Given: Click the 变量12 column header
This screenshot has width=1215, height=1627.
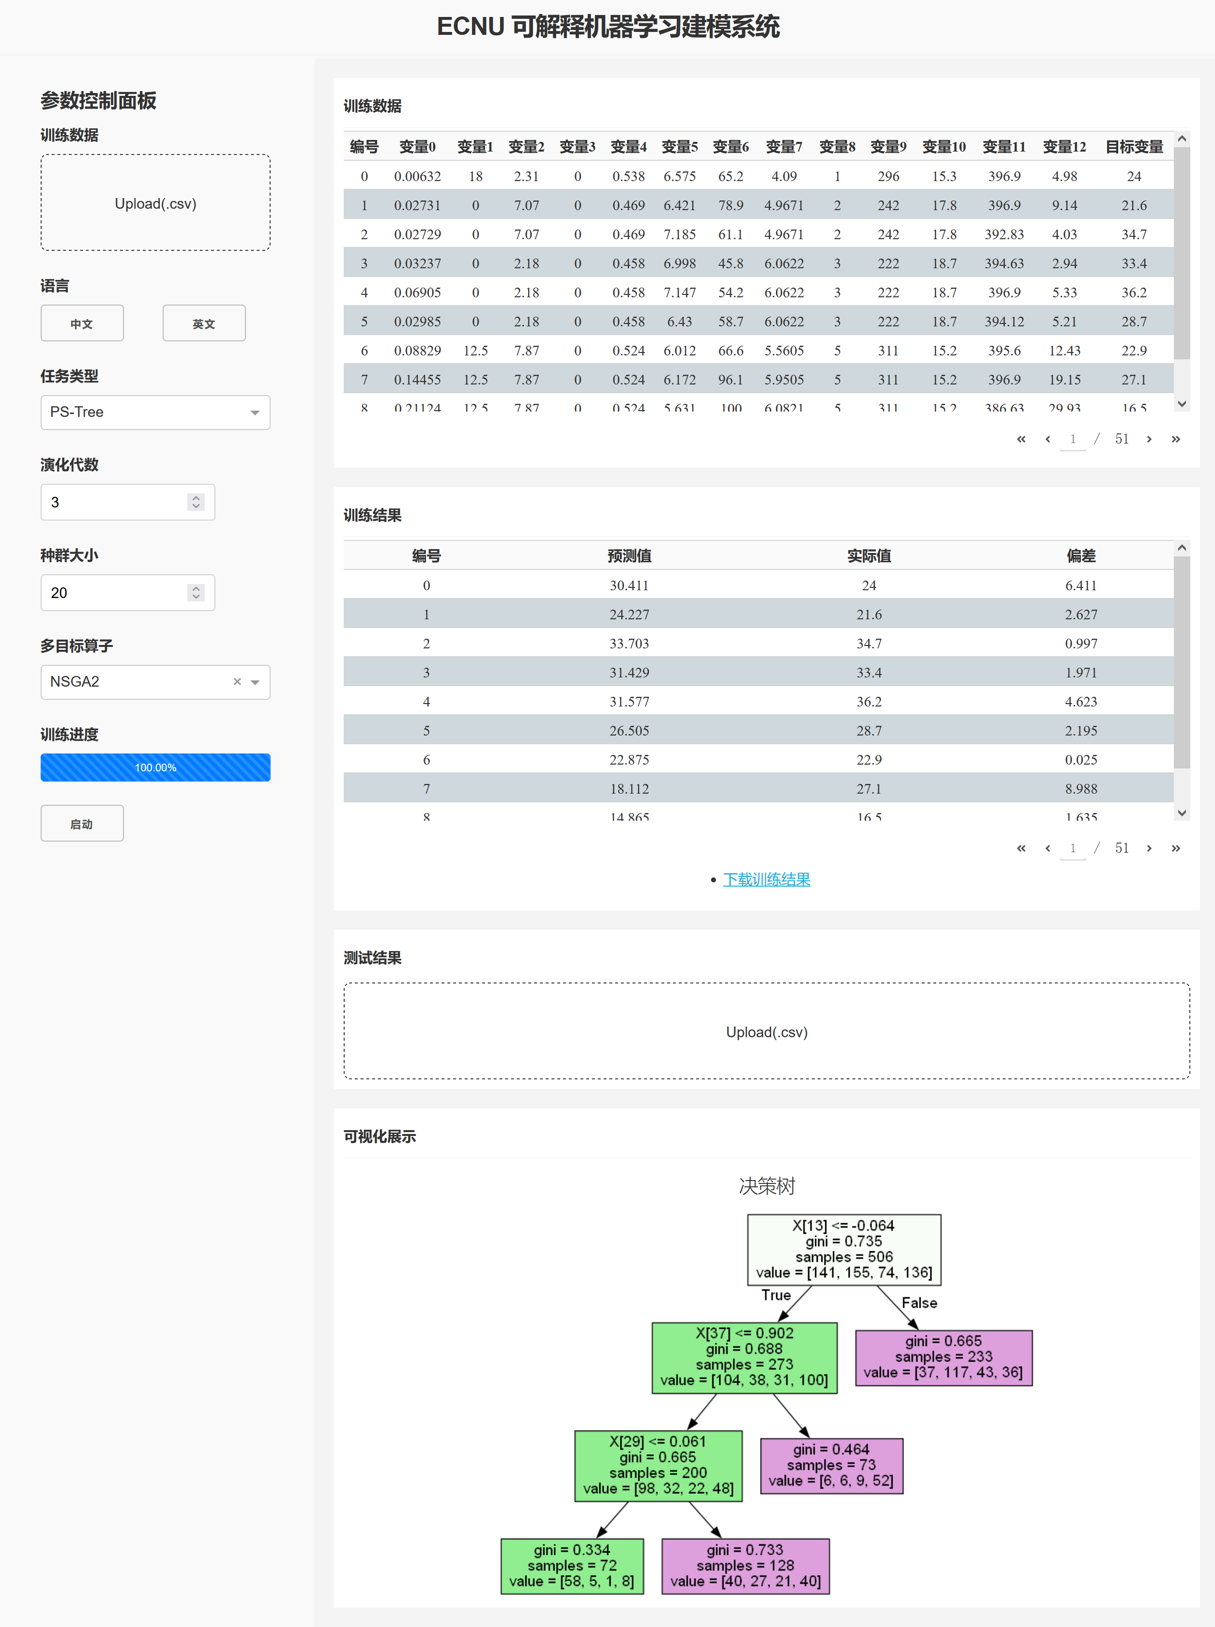Looking at the screenshot, I should (1064, 147).
